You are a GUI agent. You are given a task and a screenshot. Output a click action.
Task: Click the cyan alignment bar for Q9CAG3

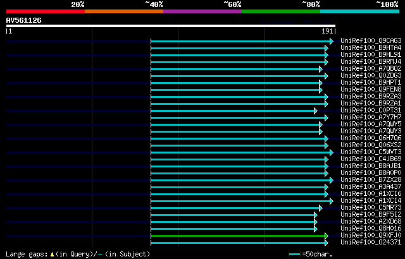[240, 41]
